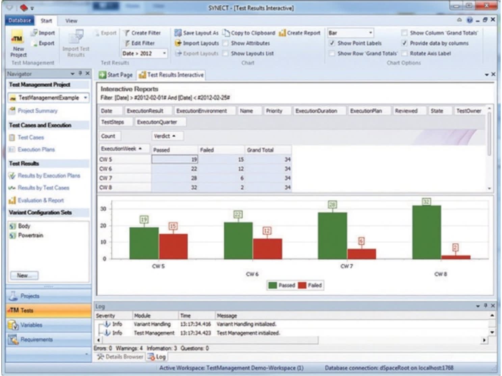The height and width of the screenshot is (376, 502).
Task: Click the New... button in the navigator
Action: (x=24, y=275)
